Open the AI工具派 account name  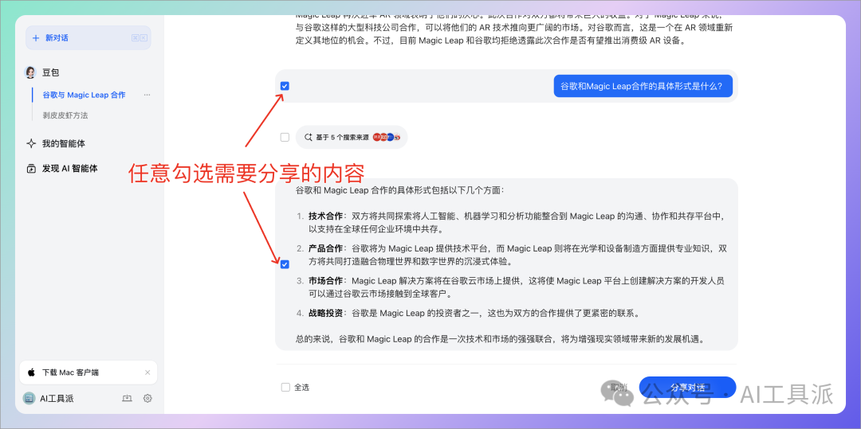coord(57,399)
